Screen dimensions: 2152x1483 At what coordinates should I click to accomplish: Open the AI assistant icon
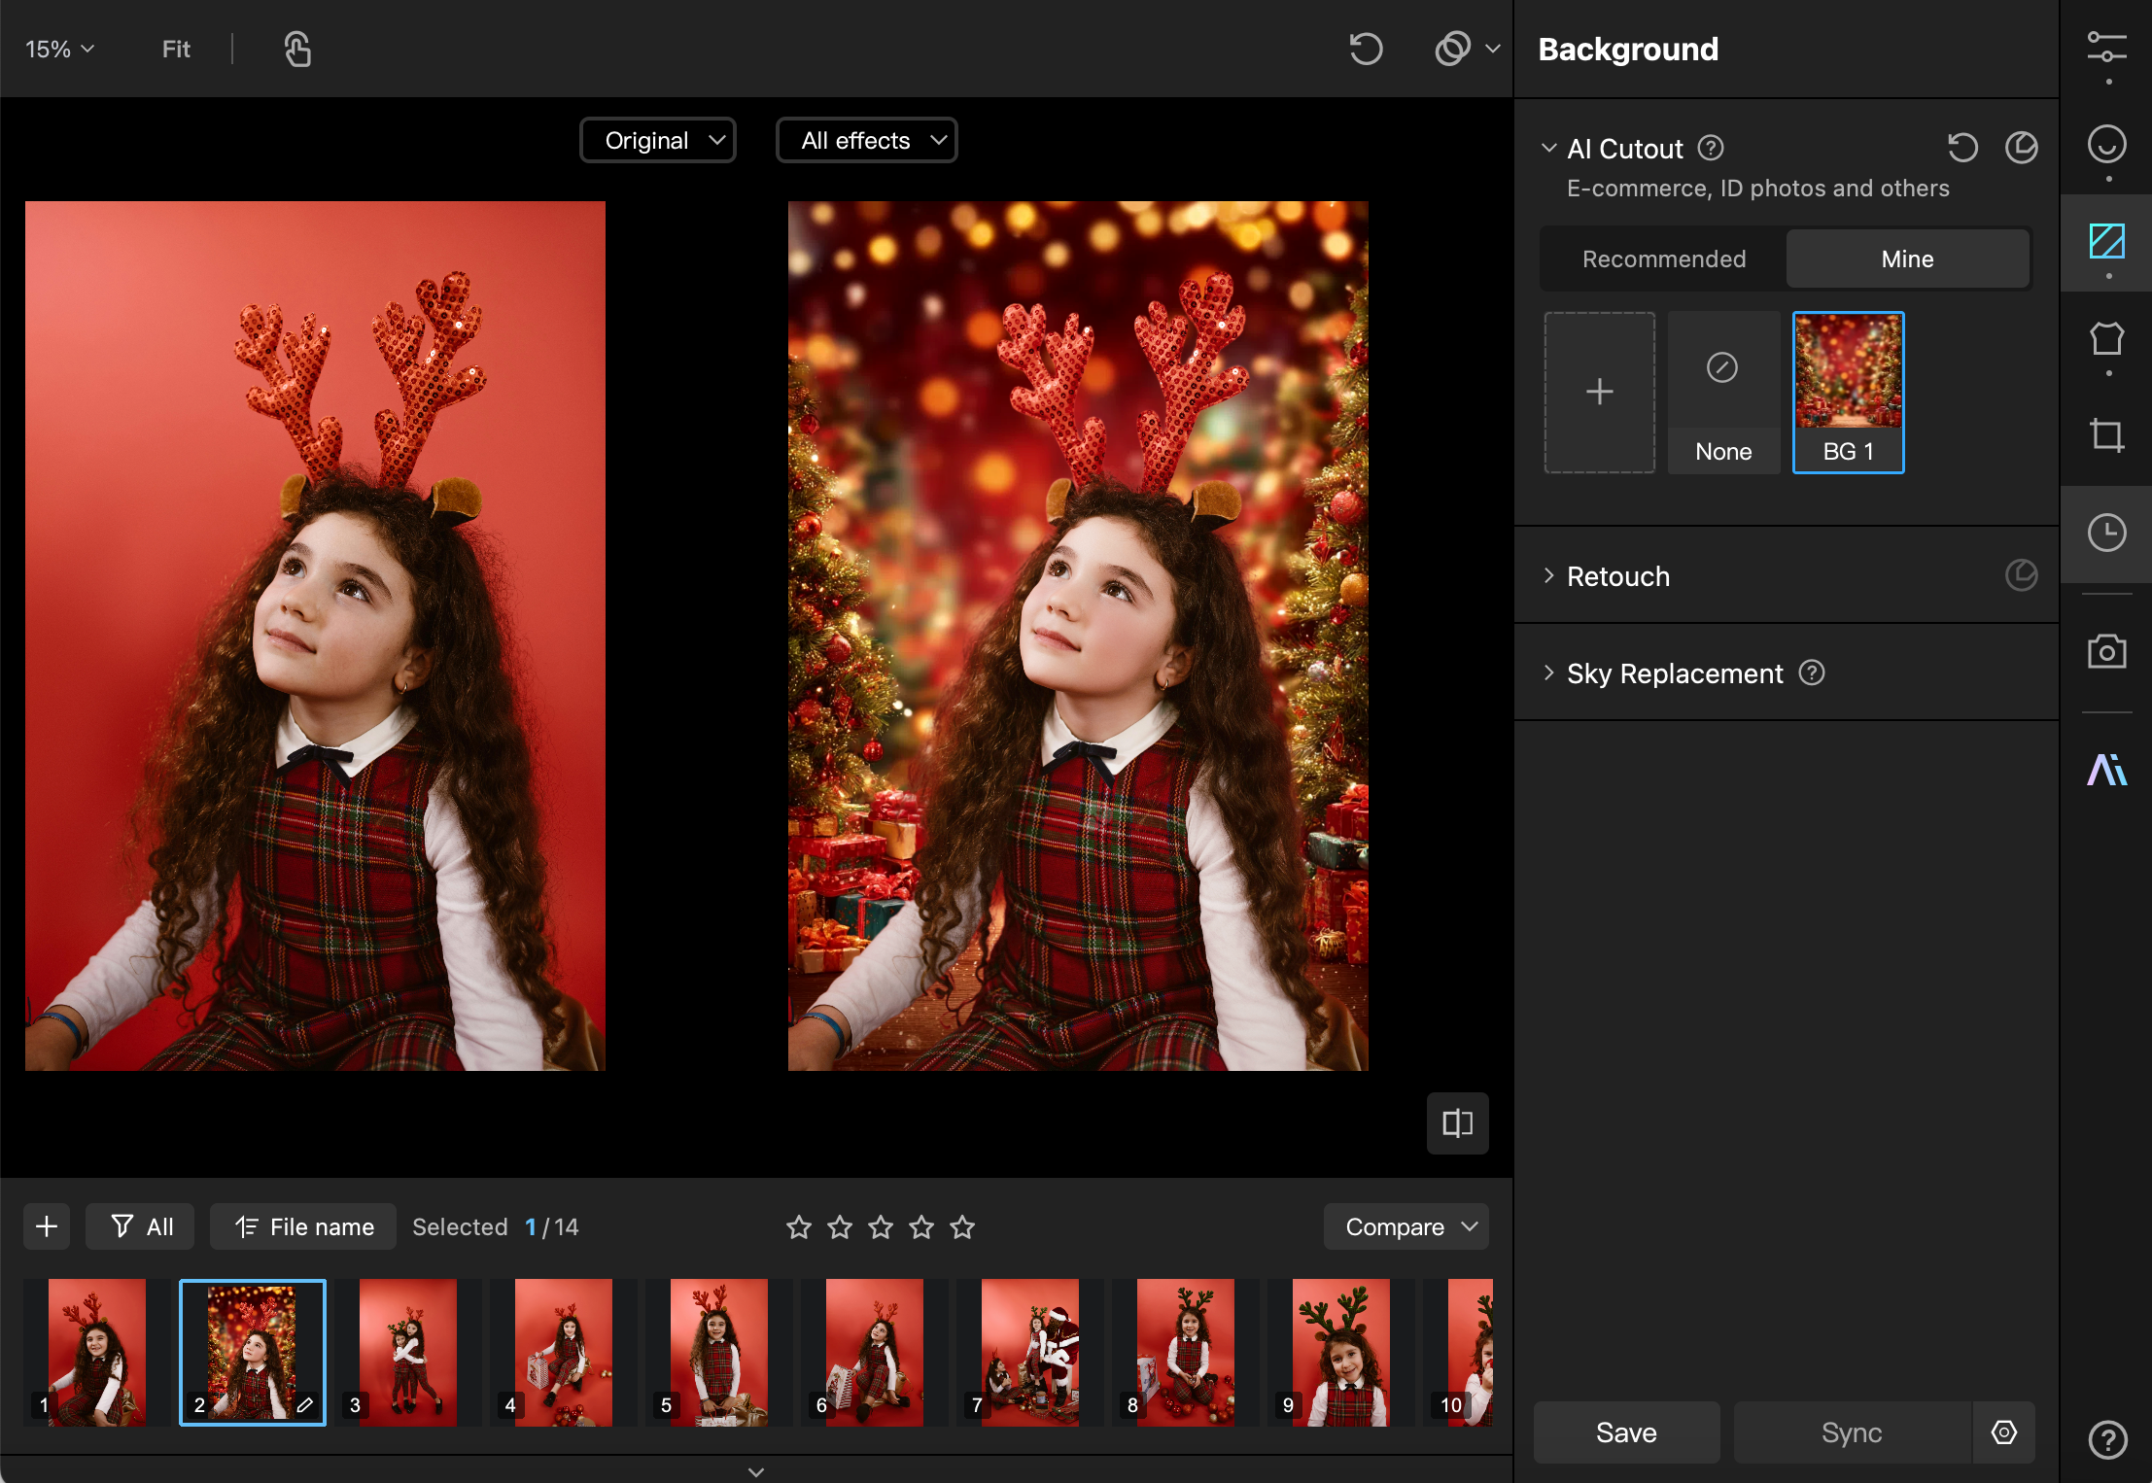pyautogui.click(x=2105, y=770)
